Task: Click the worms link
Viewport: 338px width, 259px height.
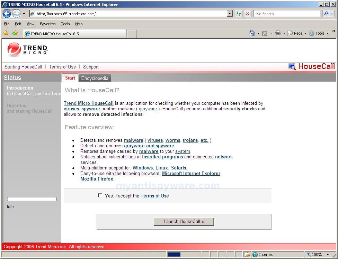Action: click(173, 140)
